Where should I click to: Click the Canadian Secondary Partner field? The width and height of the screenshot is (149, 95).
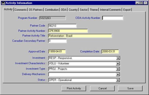pos(57,41)
